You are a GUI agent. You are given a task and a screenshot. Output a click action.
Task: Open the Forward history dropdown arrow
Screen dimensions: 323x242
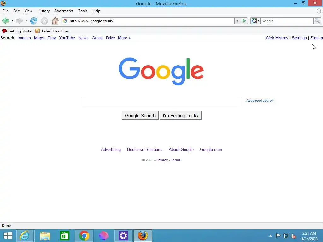click(x=26, y=21)
